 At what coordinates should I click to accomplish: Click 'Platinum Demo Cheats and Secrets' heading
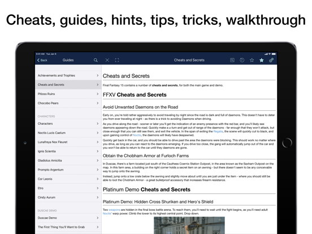click(x=146, y=189)
